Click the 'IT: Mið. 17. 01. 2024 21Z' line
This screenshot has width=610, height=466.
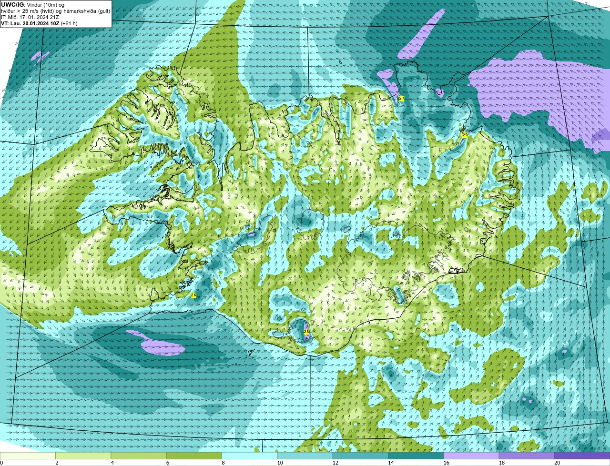tap(30, 17)
